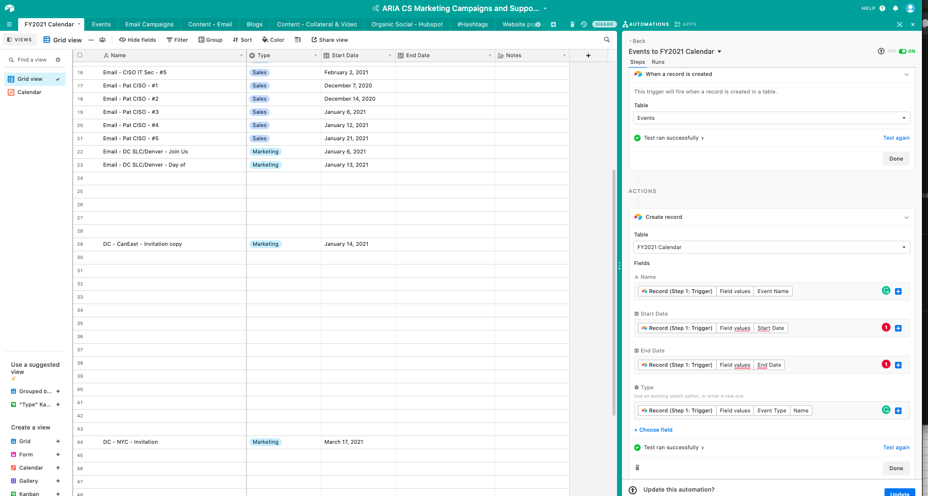Delete the Create record action trash icon
The width and height of the screenshot is (928, 496).
click(637, 467)
